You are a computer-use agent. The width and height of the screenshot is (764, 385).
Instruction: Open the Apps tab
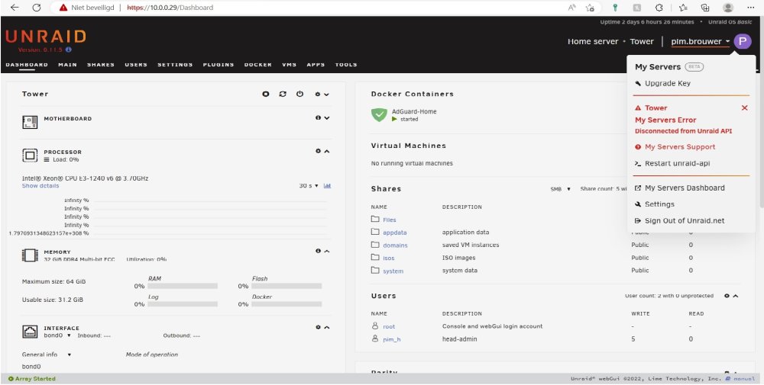click(x=316, y=64)
